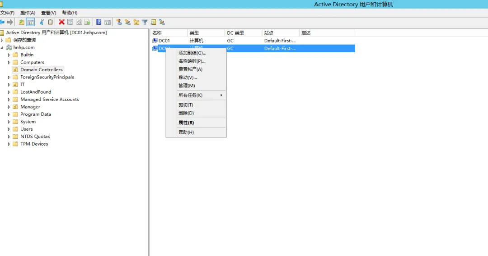The height and width of the screenshot is (256, 488).
Task: Click the Refresh toolbar icon
Action: [x=79, y=22]
